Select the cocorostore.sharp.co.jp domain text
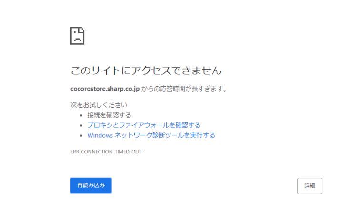The width and height of the screenshot is (359, 214). [x=105, y=89]
